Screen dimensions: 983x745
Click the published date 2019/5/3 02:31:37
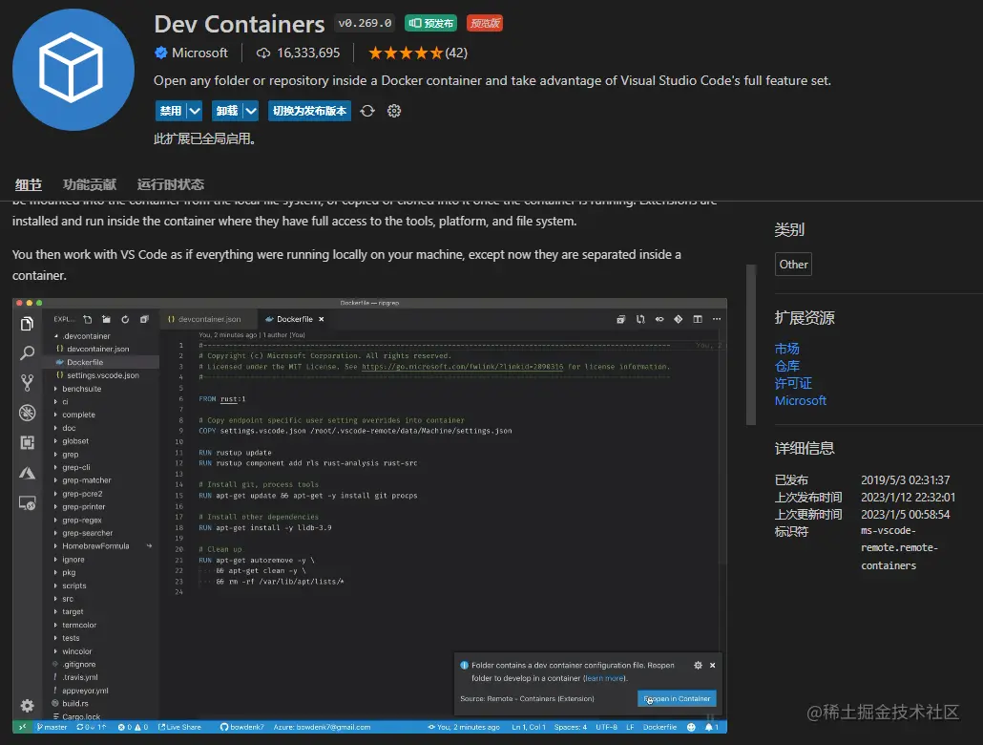point(906,480)
